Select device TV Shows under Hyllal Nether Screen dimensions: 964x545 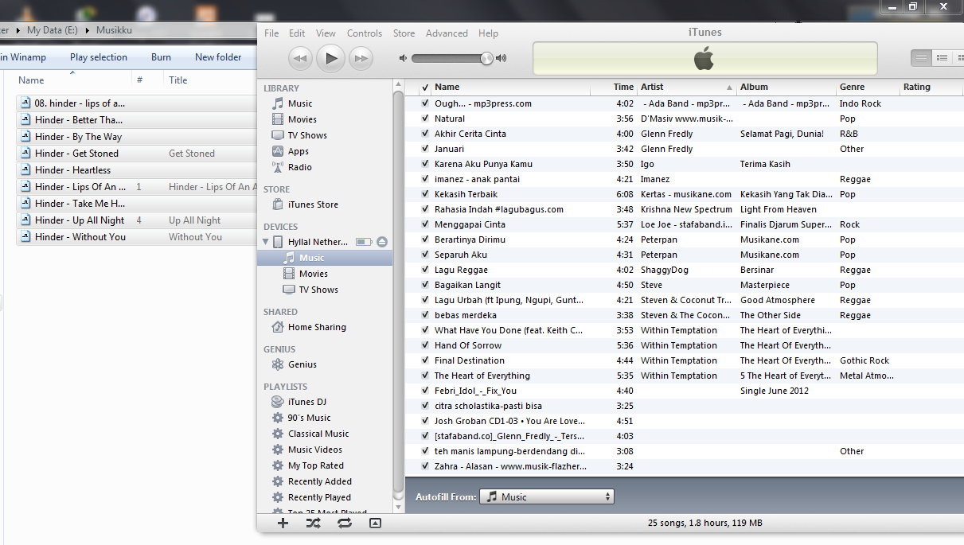[x=318, y=290]
